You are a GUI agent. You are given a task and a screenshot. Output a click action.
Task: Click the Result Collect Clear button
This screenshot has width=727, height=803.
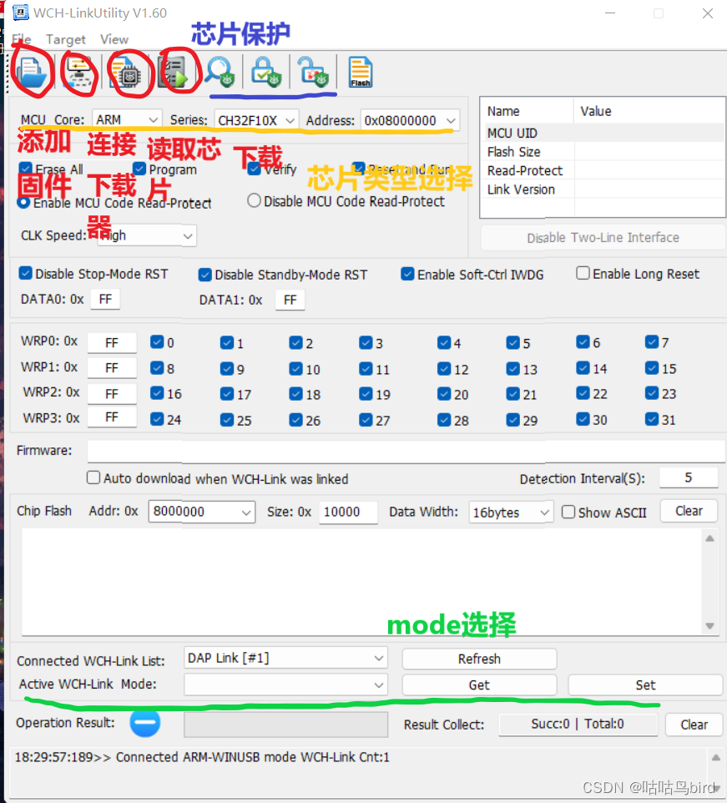point(694,725)
